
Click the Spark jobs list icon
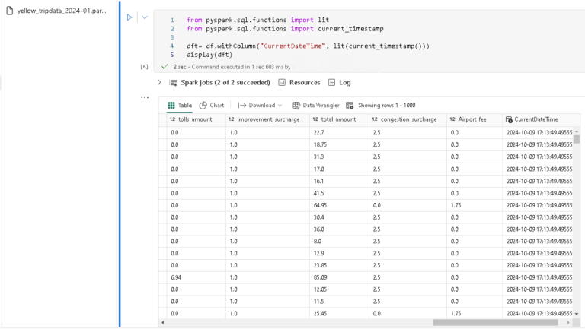[x=173, y=83]
